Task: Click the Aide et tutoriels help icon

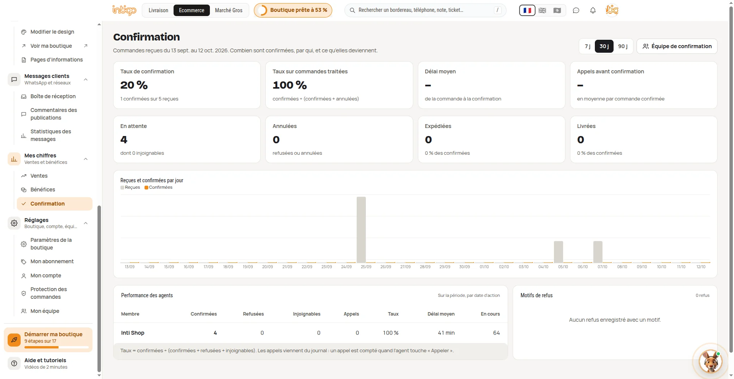Action: [x=14, y=363]
